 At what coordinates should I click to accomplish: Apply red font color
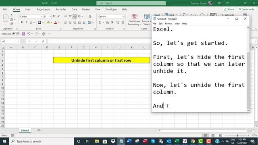(x=56, y=23)
